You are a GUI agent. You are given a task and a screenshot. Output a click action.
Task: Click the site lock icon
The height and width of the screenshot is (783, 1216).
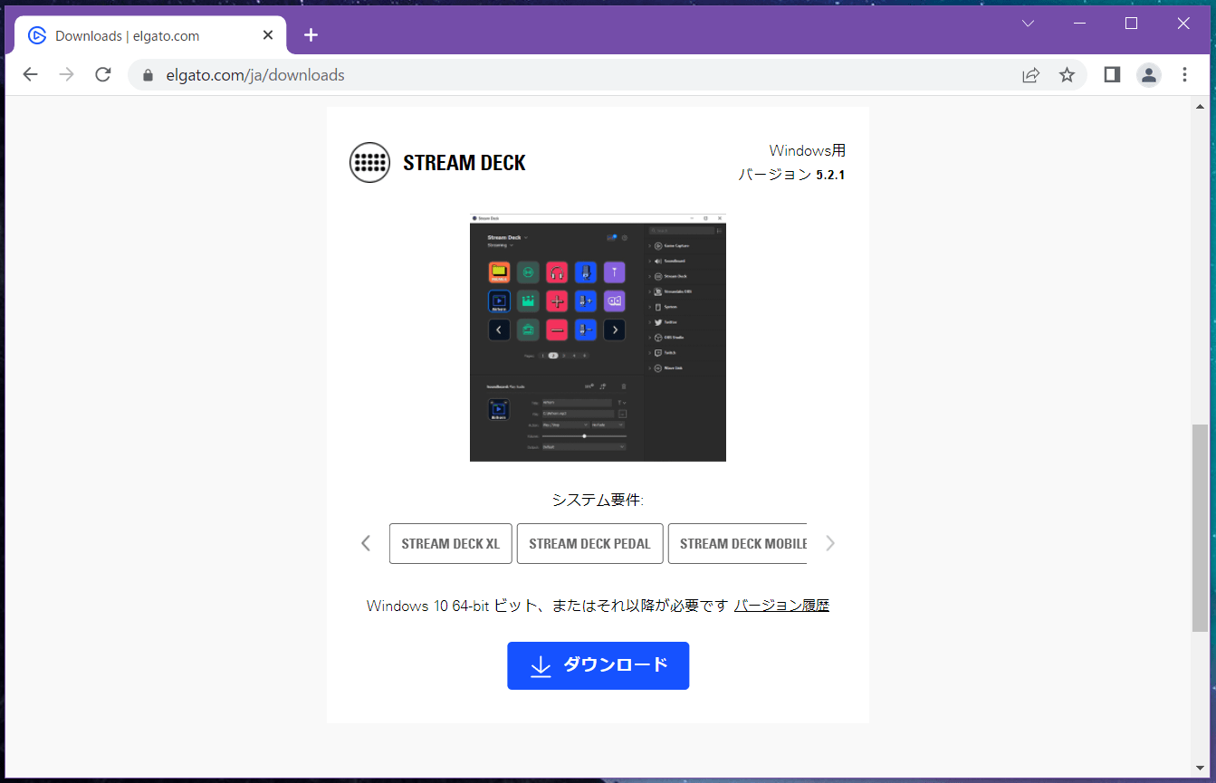(x=148, y=75)
